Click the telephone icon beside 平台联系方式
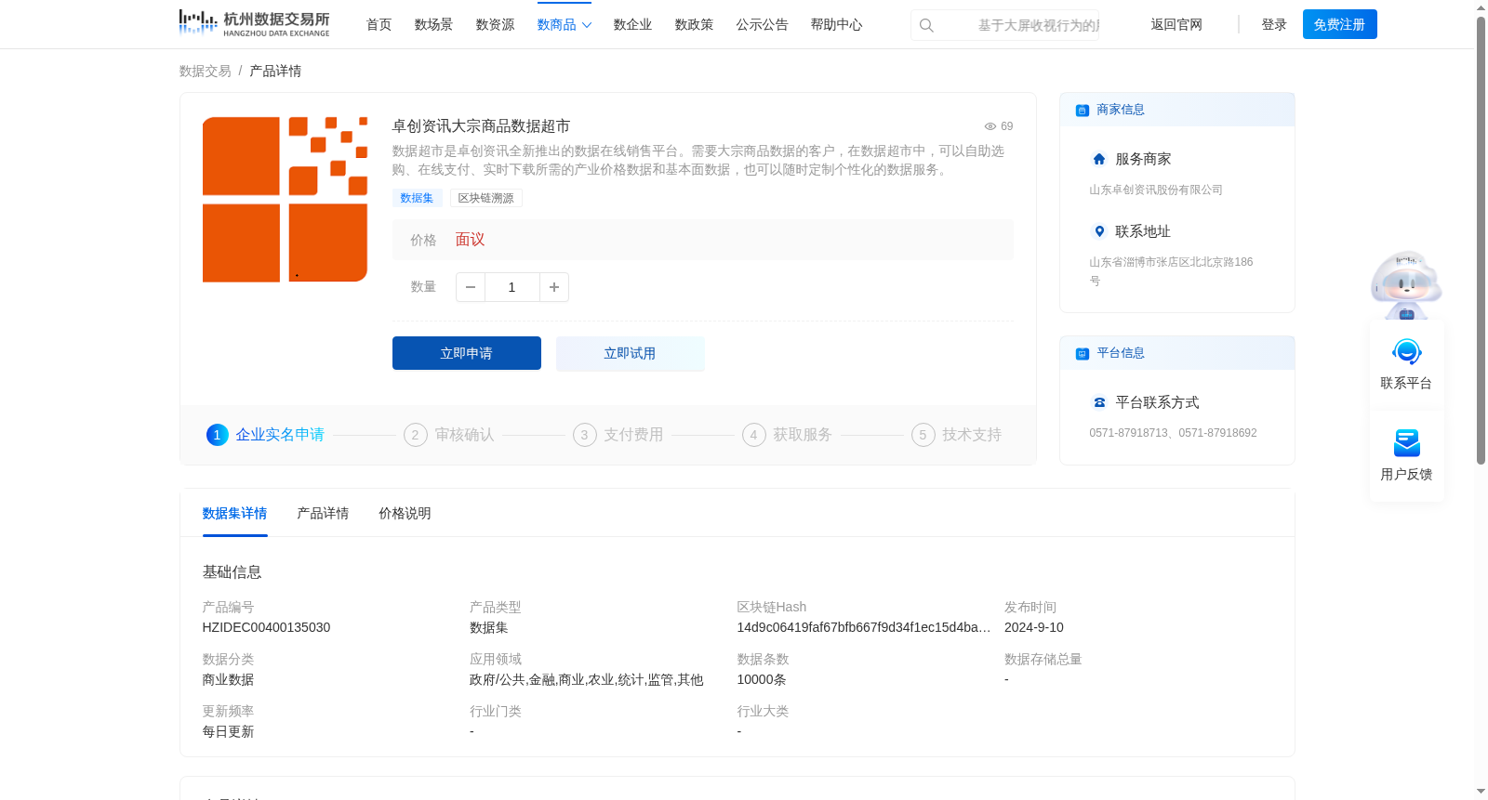 coord(1099,402)
